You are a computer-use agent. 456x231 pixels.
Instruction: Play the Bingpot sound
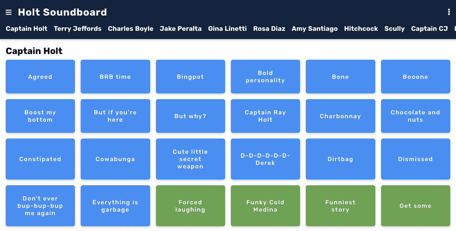(190, 77)
